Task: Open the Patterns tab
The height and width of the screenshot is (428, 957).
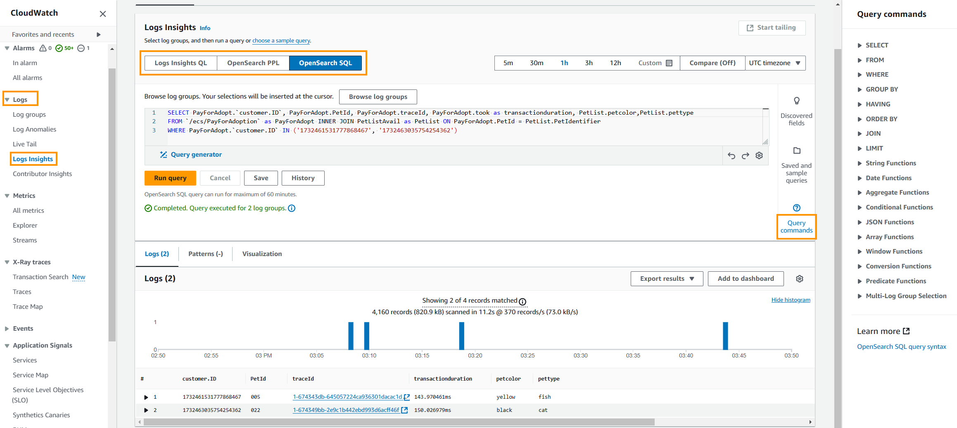Action: pos(205,254)
